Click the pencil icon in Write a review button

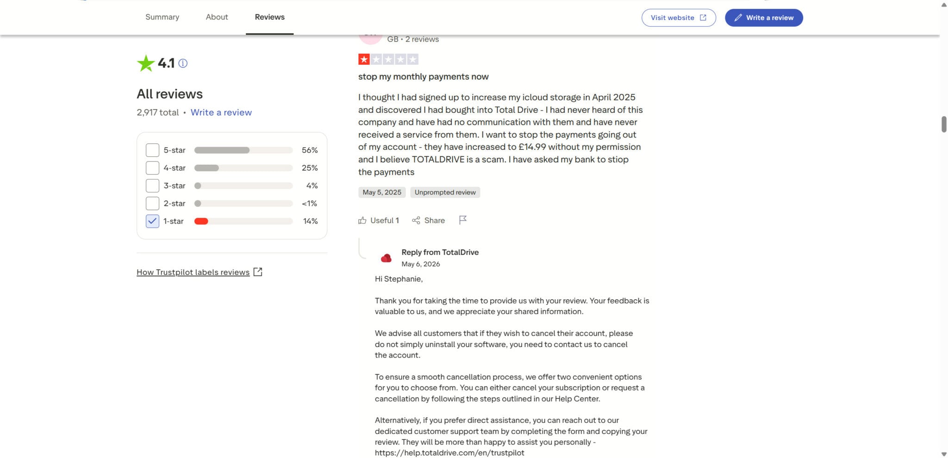[x=738, y=18]
